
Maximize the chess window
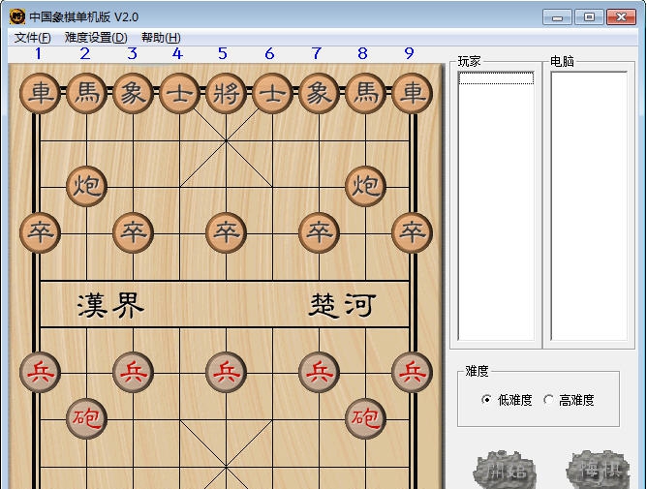click(589, 17)
